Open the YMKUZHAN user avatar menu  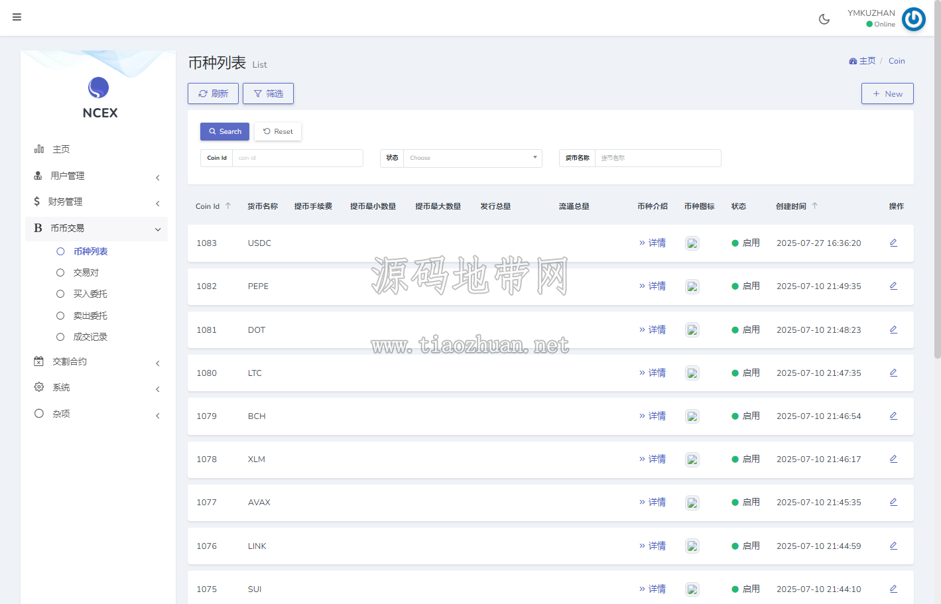click(x=914, y=19)
